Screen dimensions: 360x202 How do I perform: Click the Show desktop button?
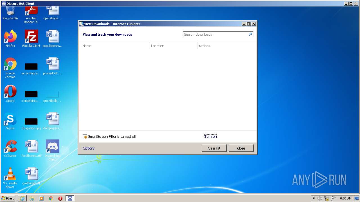357,198
